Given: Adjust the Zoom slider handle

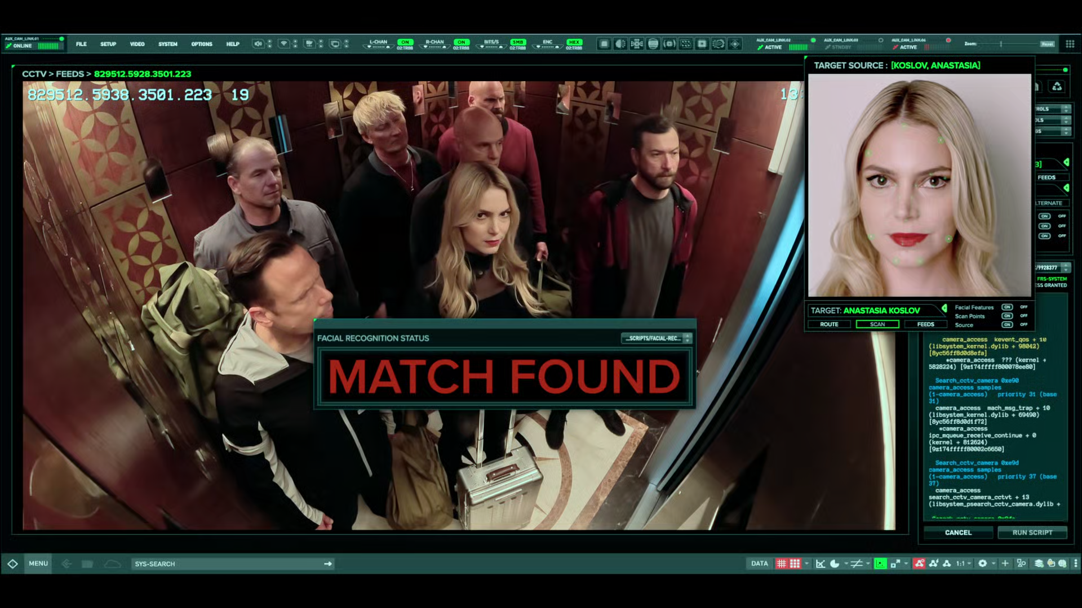Looking at the screenshot, I should [1001, 44].
